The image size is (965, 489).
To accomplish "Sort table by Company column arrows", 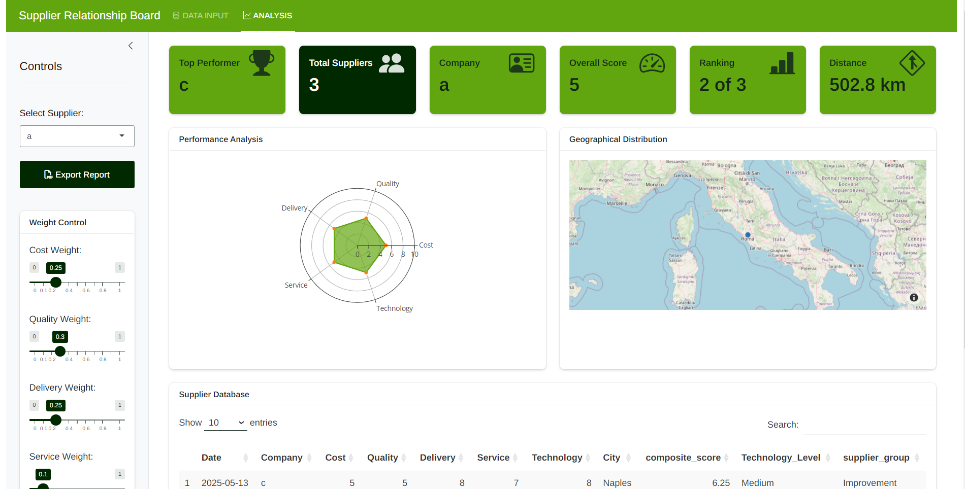I will coord(309,458).
